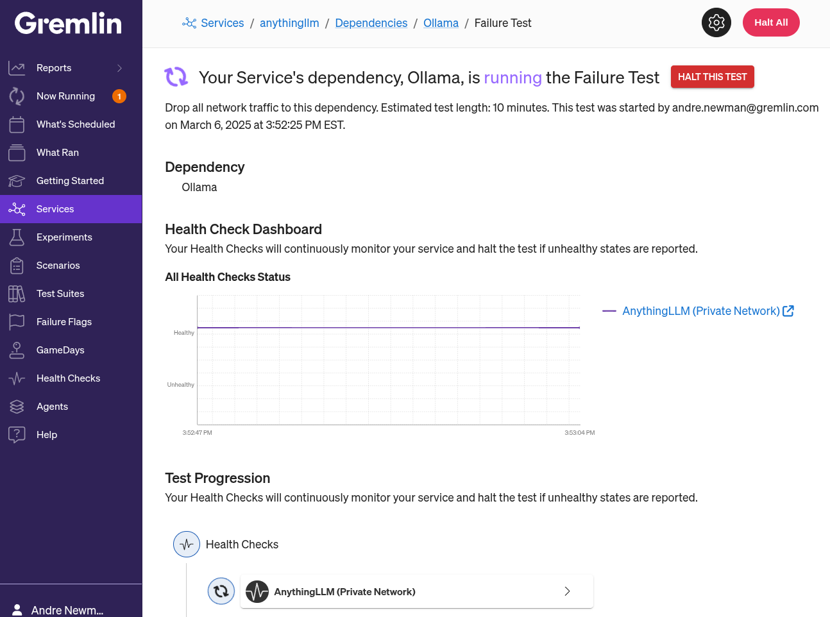Open the Reports chart icon
830x617 pixels.
pos(17,68)
